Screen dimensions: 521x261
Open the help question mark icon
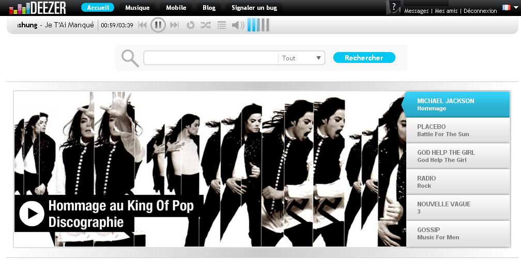click(393, 7)
